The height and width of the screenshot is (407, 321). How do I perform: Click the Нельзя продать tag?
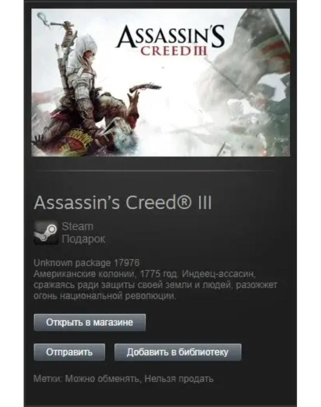click(x=179, y=379)
